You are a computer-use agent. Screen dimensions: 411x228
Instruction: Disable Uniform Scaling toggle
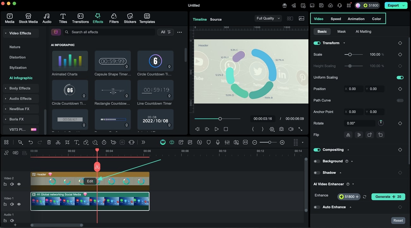click(x=400, y=77)
